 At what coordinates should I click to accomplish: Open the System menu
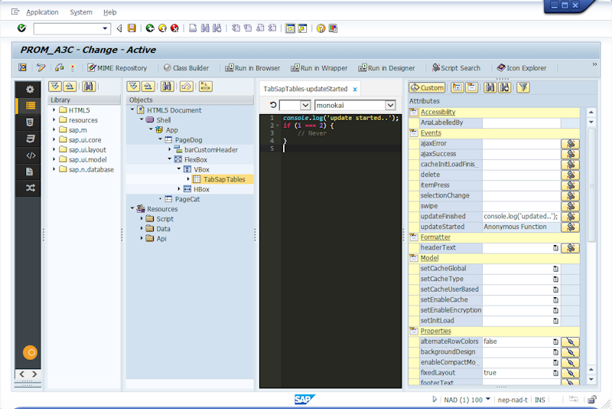point(81,12)
